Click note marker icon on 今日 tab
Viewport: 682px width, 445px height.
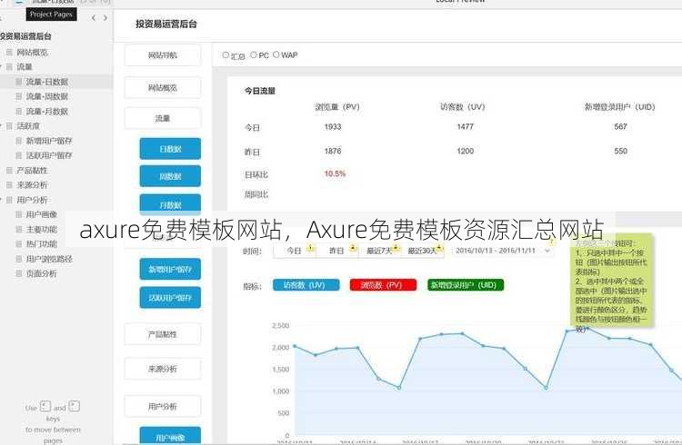tap(311, 248)
